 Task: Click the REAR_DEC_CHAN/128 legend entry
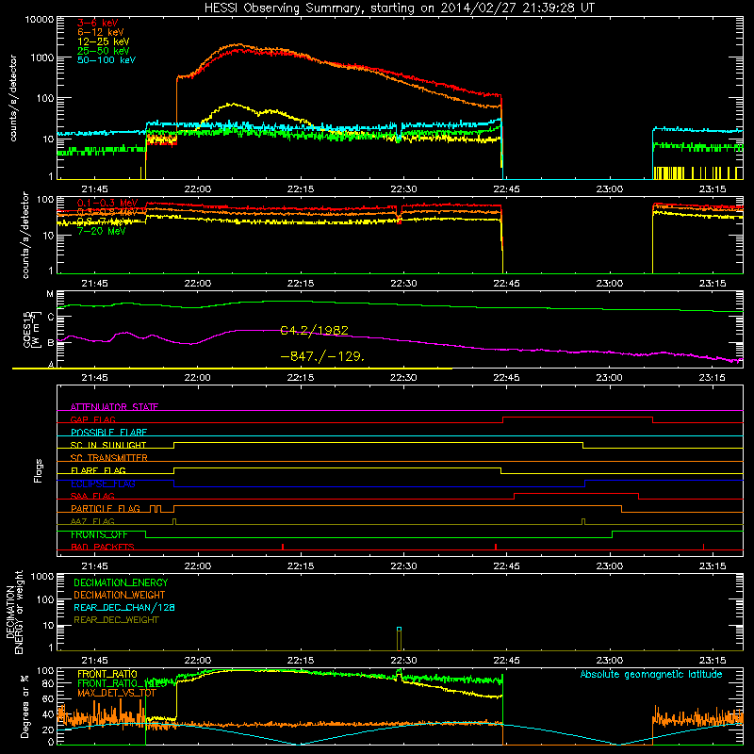[x=124, y=608]
